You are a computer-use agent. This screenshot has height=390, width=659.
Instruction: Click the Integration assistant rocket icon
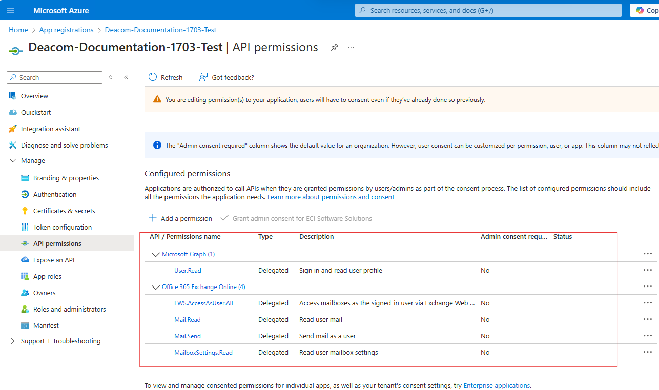coord(12,129)
